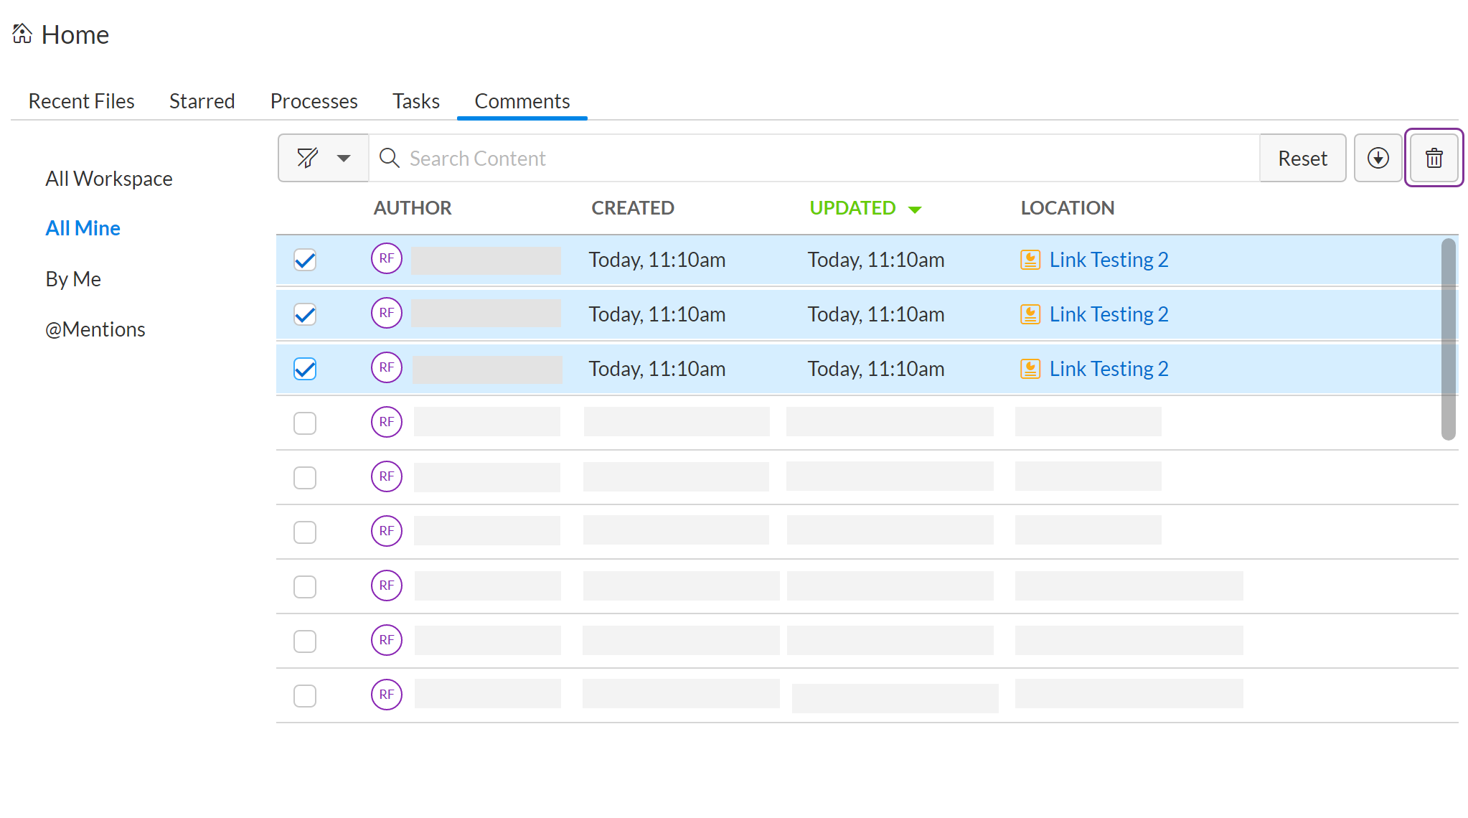
Task: Sort by the CREATED column header
Action: pyautogui.click(x=633, y=208)
